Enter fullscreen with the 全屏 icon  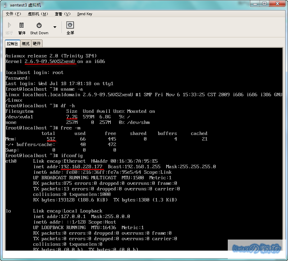pos(70,26)
